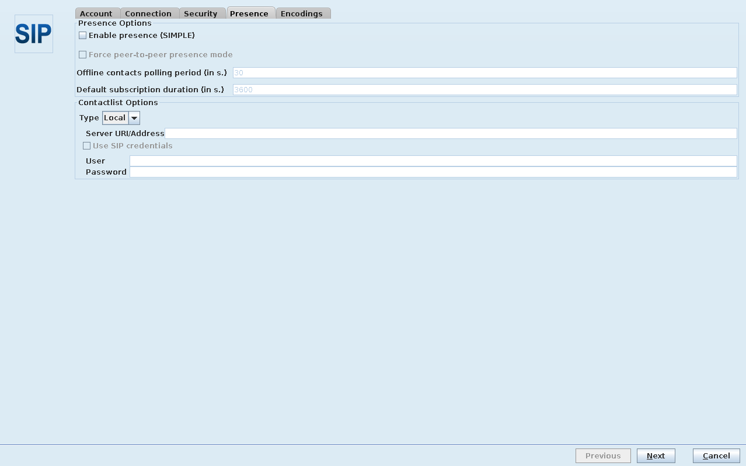Viewport: 746px width, 466px height.
Task: Select the Presence tab
Action: [x=249, y=13]
